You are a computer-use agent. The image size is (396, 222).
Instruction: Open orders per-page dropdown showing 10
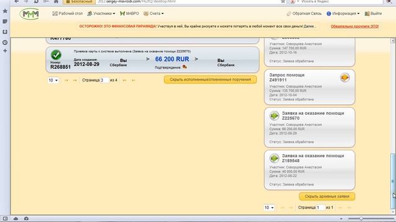point(53,80)
